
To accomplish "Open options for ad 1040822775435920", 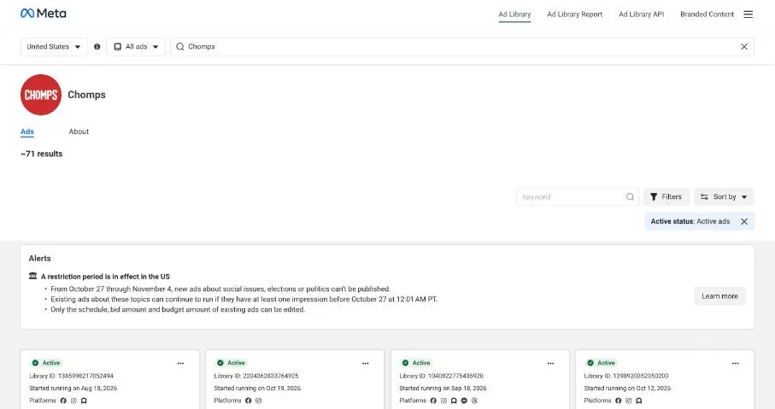I will tap(550, 363).
